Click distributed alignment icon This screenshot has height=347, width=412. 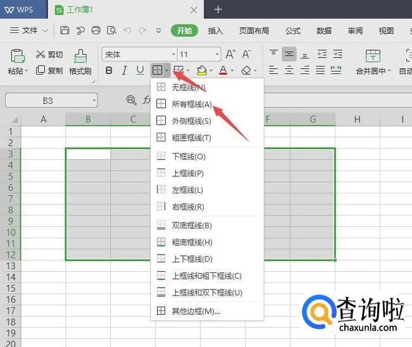pos(336,70)
